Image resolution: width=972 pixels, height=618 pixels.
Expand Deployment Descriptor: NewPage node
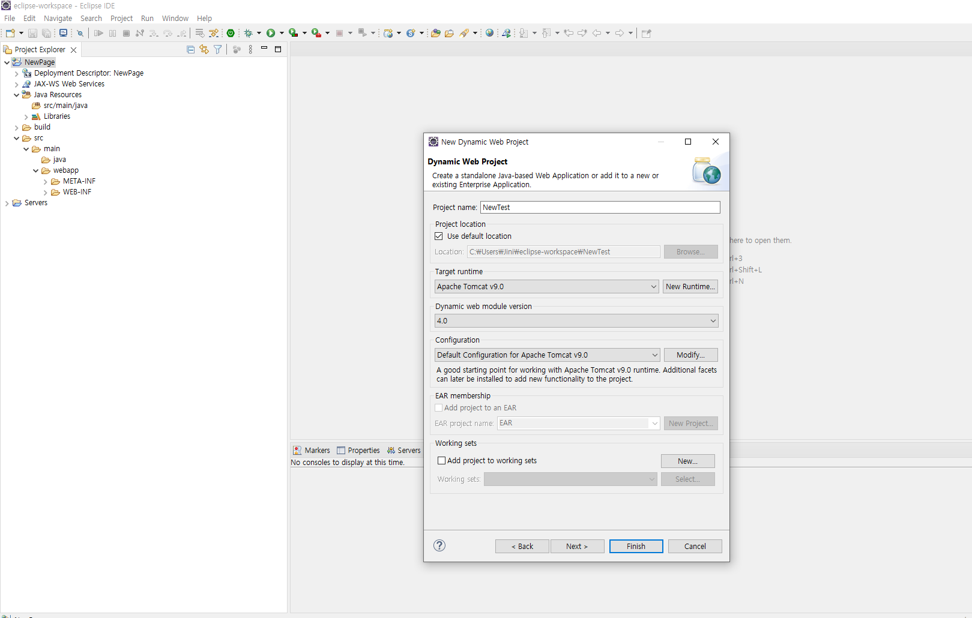tap(16, 73)
